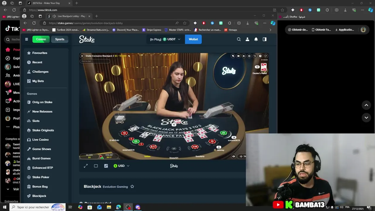This screenshot has height=211, width=375.
Task: Open the Stake search magnifier
Action: [x=239, y=39]
